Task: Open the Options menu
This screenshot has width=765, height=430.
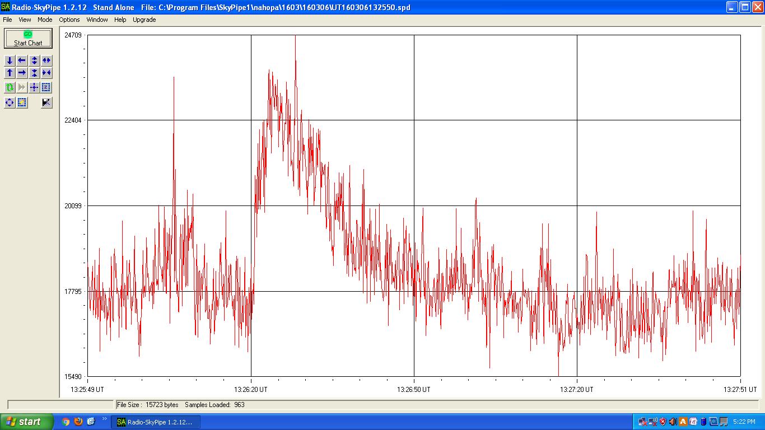Action: [x=69, y=20]
